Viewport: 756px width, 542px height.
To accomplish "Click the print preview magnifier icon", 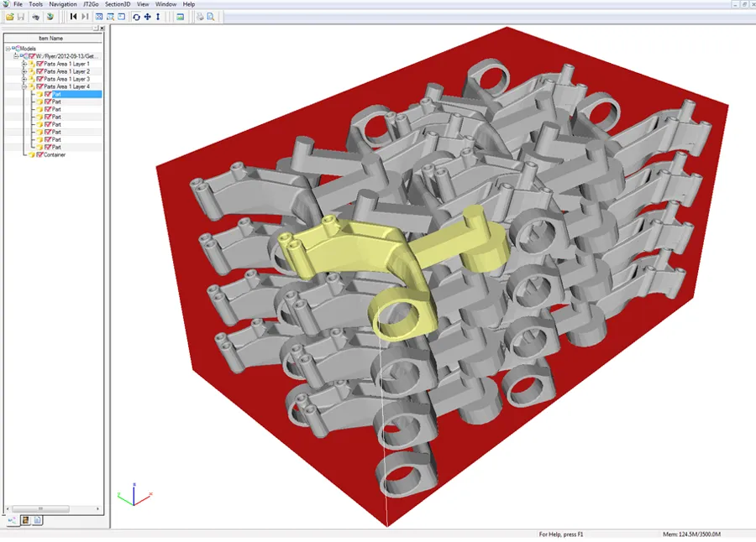I will [211, 16].
